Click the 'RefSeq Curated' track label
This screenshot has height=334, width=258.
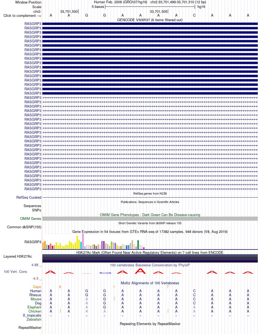tap(29, 197)
